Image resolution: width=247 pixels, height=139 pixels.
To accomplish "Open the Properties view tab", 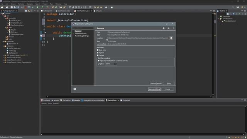I will (125, 100).
